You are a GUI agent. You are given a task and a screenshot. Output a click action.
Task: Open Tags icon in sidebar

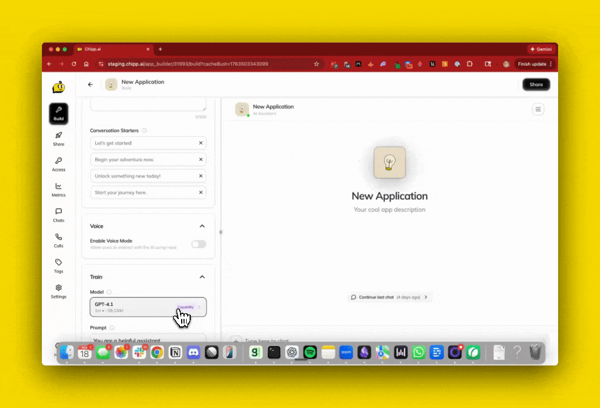58,263
